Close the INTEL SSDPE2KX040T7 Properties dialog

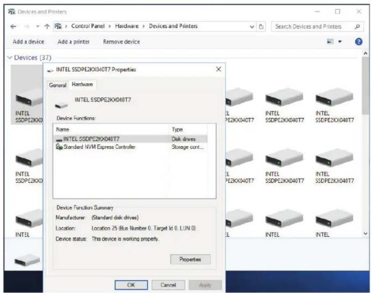point(219,69)
